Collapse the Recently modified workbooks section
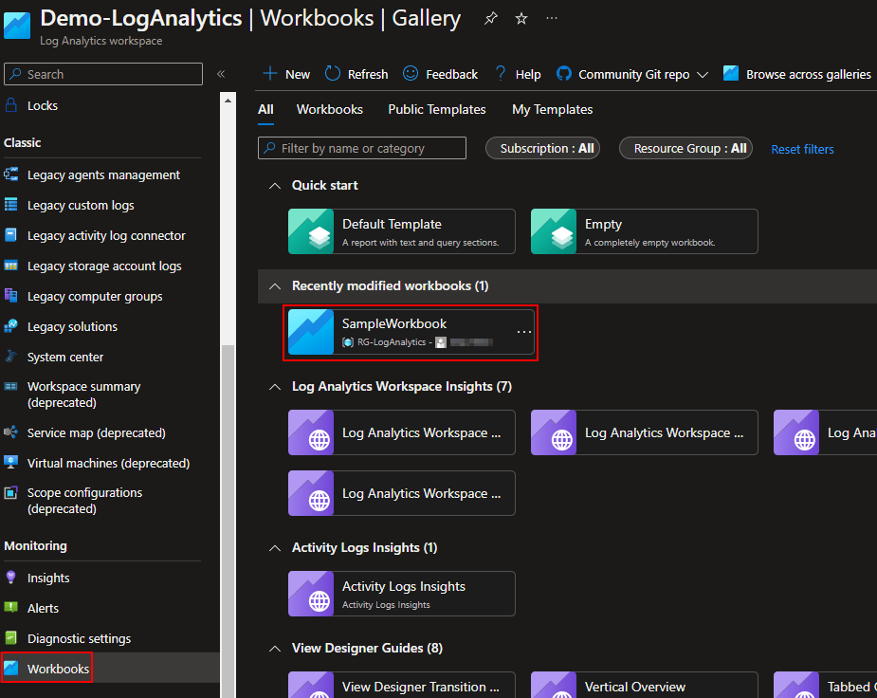This screenshot has width=877, height=698. (275, 285)
